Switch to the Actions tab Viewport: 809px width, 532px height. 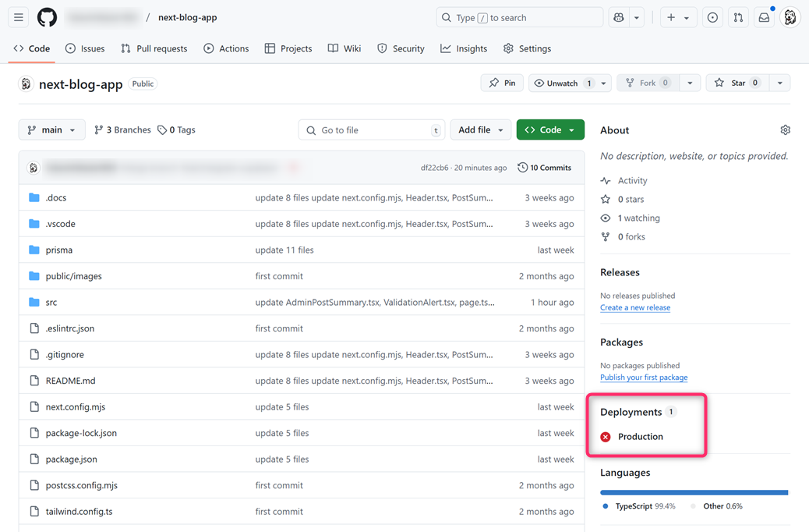226,48
